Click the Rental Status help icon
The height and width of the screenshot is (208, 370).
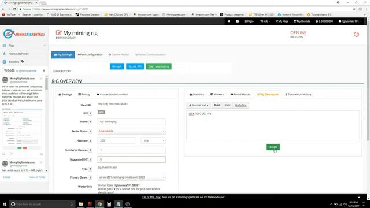click(x=90, y=131)
